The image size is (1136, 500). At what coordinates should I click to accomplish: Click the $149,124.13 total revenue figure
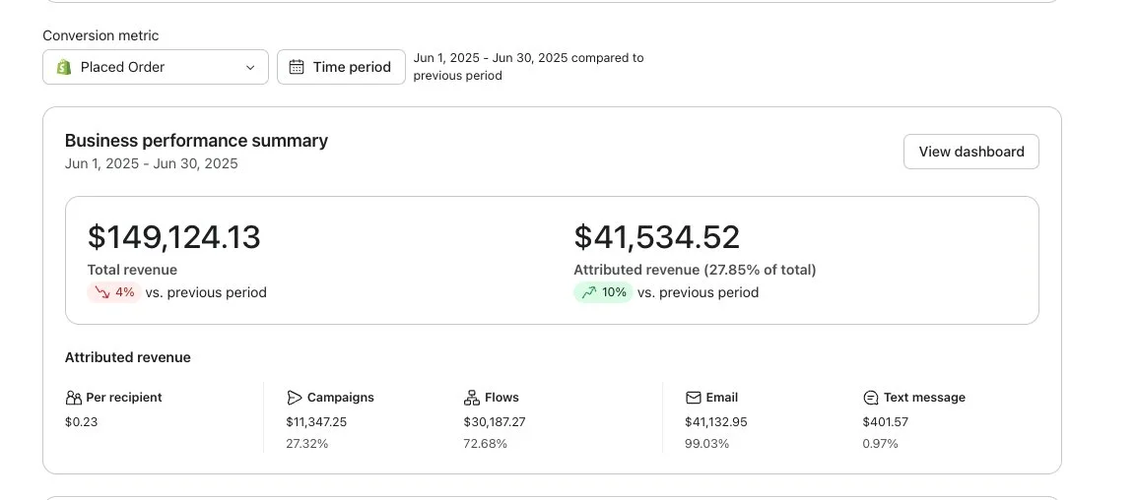[x=173, y=237]
